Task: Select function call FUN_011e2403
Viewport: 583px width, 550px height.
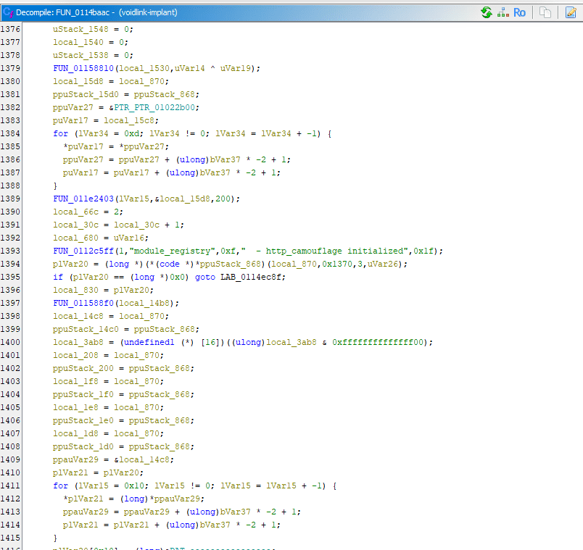Action: click(83, 199)
